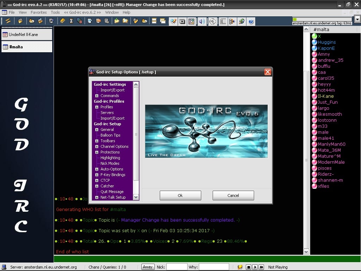Open the Help menu

point(127,12)
